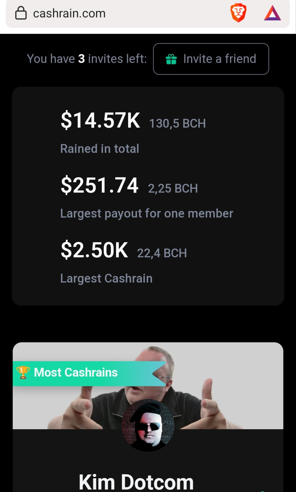Click Largest payout for one member label

point(147,214)
